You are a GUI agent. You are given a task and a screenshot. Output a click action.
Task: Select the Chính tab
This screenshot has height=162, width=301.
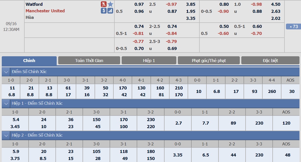pos(29,61)
